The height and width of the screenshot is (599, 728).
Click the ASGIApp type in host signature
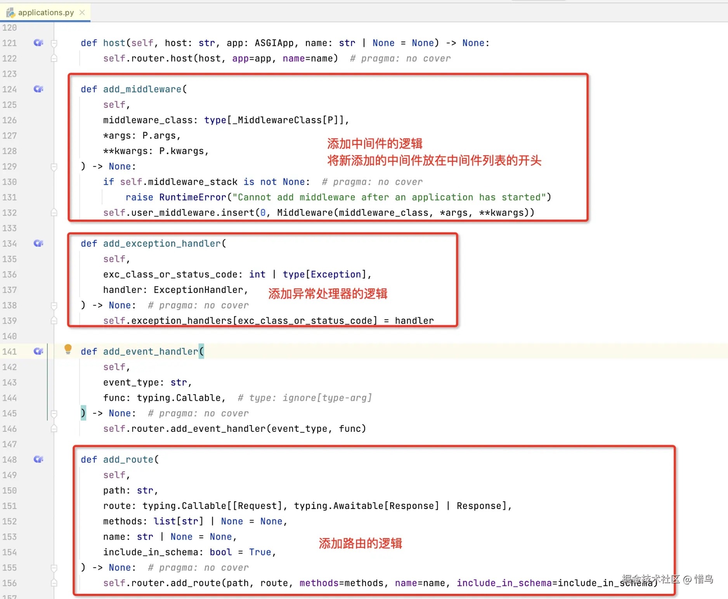click(274, 43)
